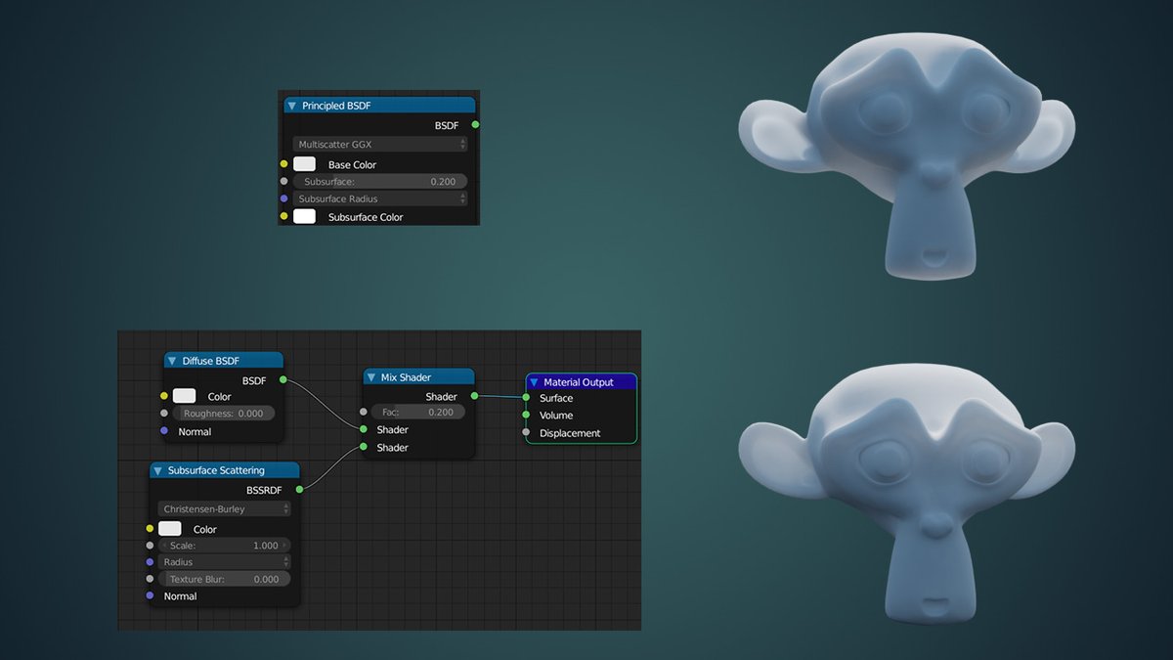Viewport: 1173px width, 660px height.
Task: Open the Base Color swatch
Action: pyautogui.click(x=305, y=164)
